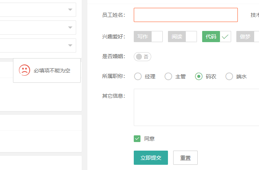Click the checkmark icon beside 代码
Image resolution: width=259 pixels, height=170 pixels.
[x=226, y=37]
